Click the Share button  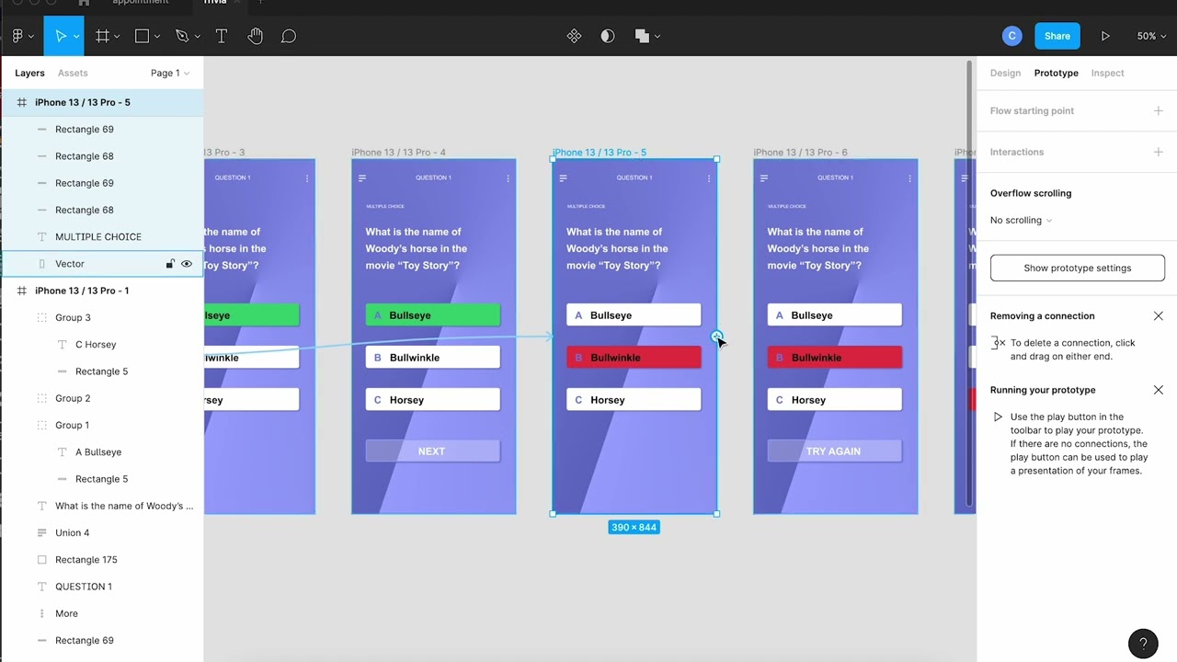pos(1057,36)
